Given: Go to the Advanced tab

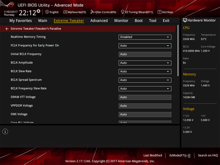Looking at the screenshot, I should (x=99, y=21).
